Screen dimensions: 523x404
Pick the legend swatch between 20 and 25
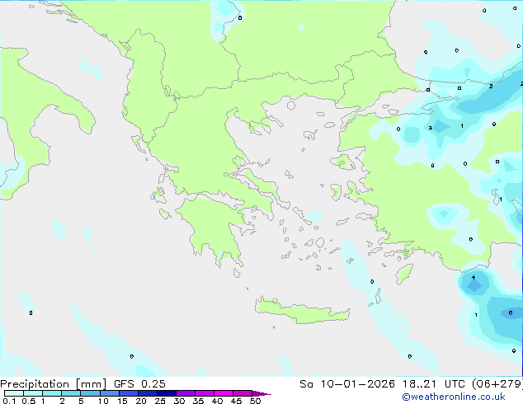[147, 393]
